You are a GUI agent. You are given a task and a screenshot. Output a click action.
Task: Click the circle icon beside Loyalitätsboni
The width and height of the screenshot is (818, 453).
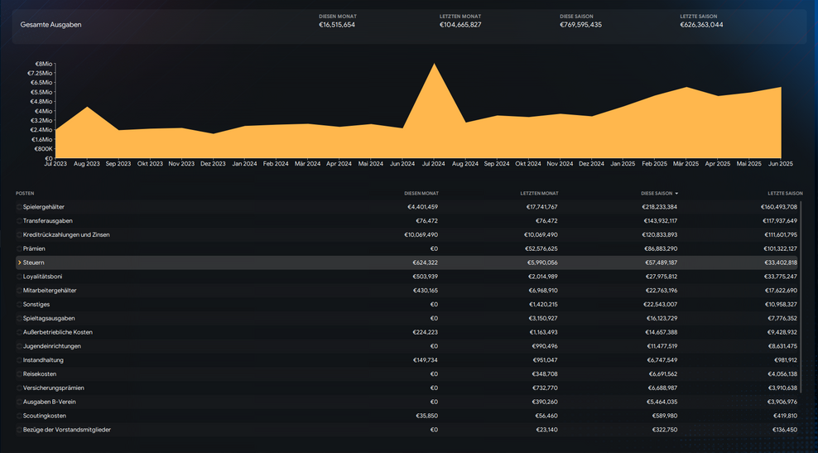(19, 277)
